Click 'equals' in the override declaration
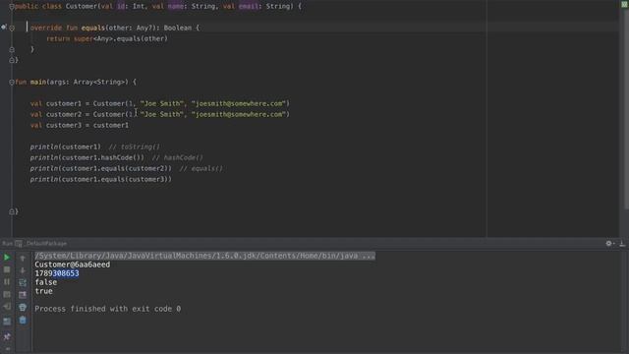The width and height of the screenshot is (629, 354). (x=93, y=28)
